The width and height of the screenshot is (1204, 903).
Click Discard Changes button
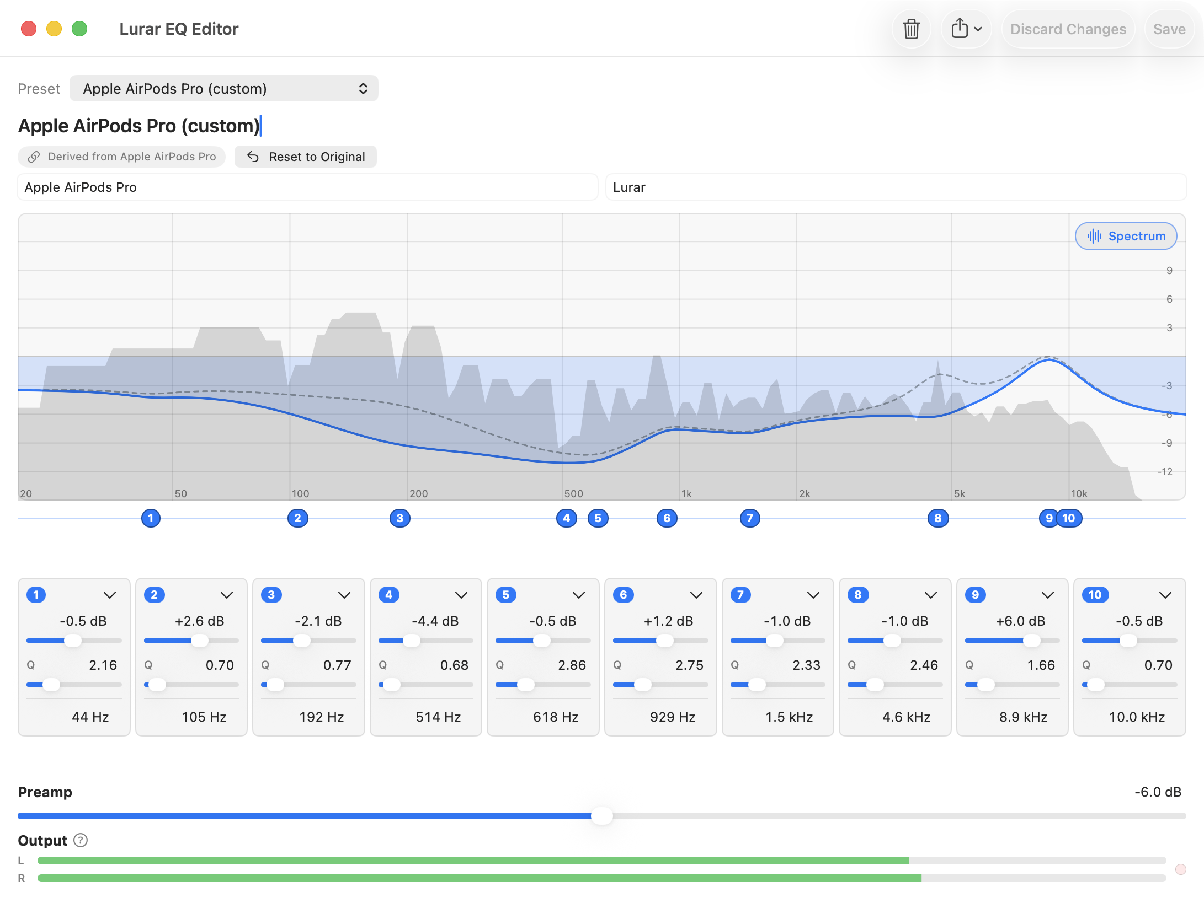[x=1068, y=29]
